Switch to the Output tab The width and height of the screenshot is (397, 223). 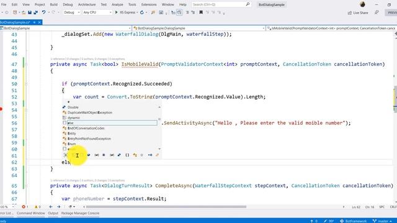[x=53, y=213]
